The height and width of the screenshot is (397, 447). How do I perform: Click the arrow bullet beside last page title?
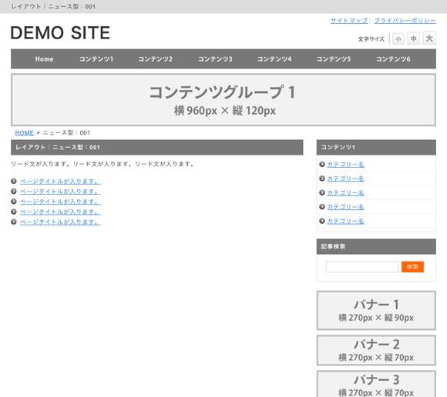coord(14,222)
